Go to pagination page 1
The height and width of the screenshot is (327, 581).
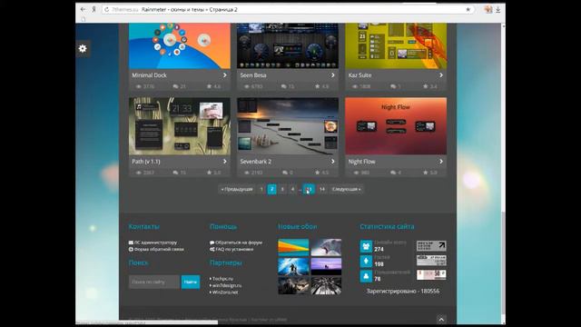coord(261,189)
